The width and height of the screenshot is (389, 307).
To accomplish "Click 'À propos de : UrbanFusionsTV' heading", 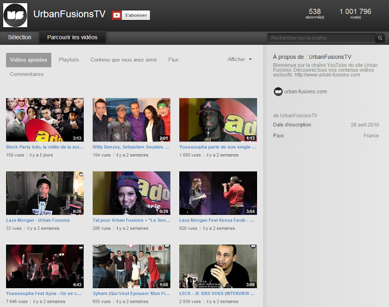I will pyautogui.click(x=312, y=57).
